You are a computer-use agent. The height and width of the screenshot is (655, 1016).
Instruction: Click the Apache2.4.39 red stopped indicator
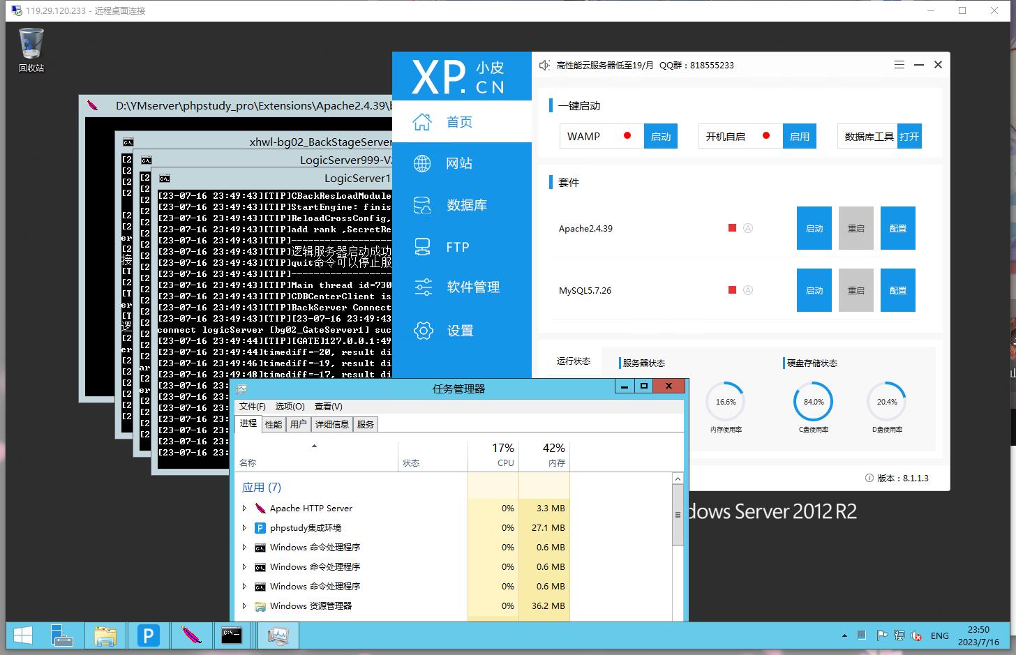click(732, 228)
